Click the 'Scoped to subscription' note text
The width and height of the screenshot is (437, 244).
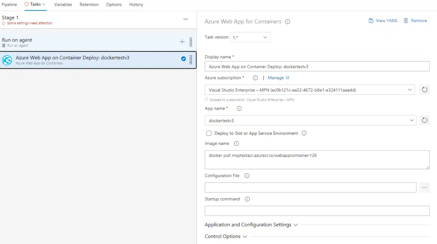point(252,100)
